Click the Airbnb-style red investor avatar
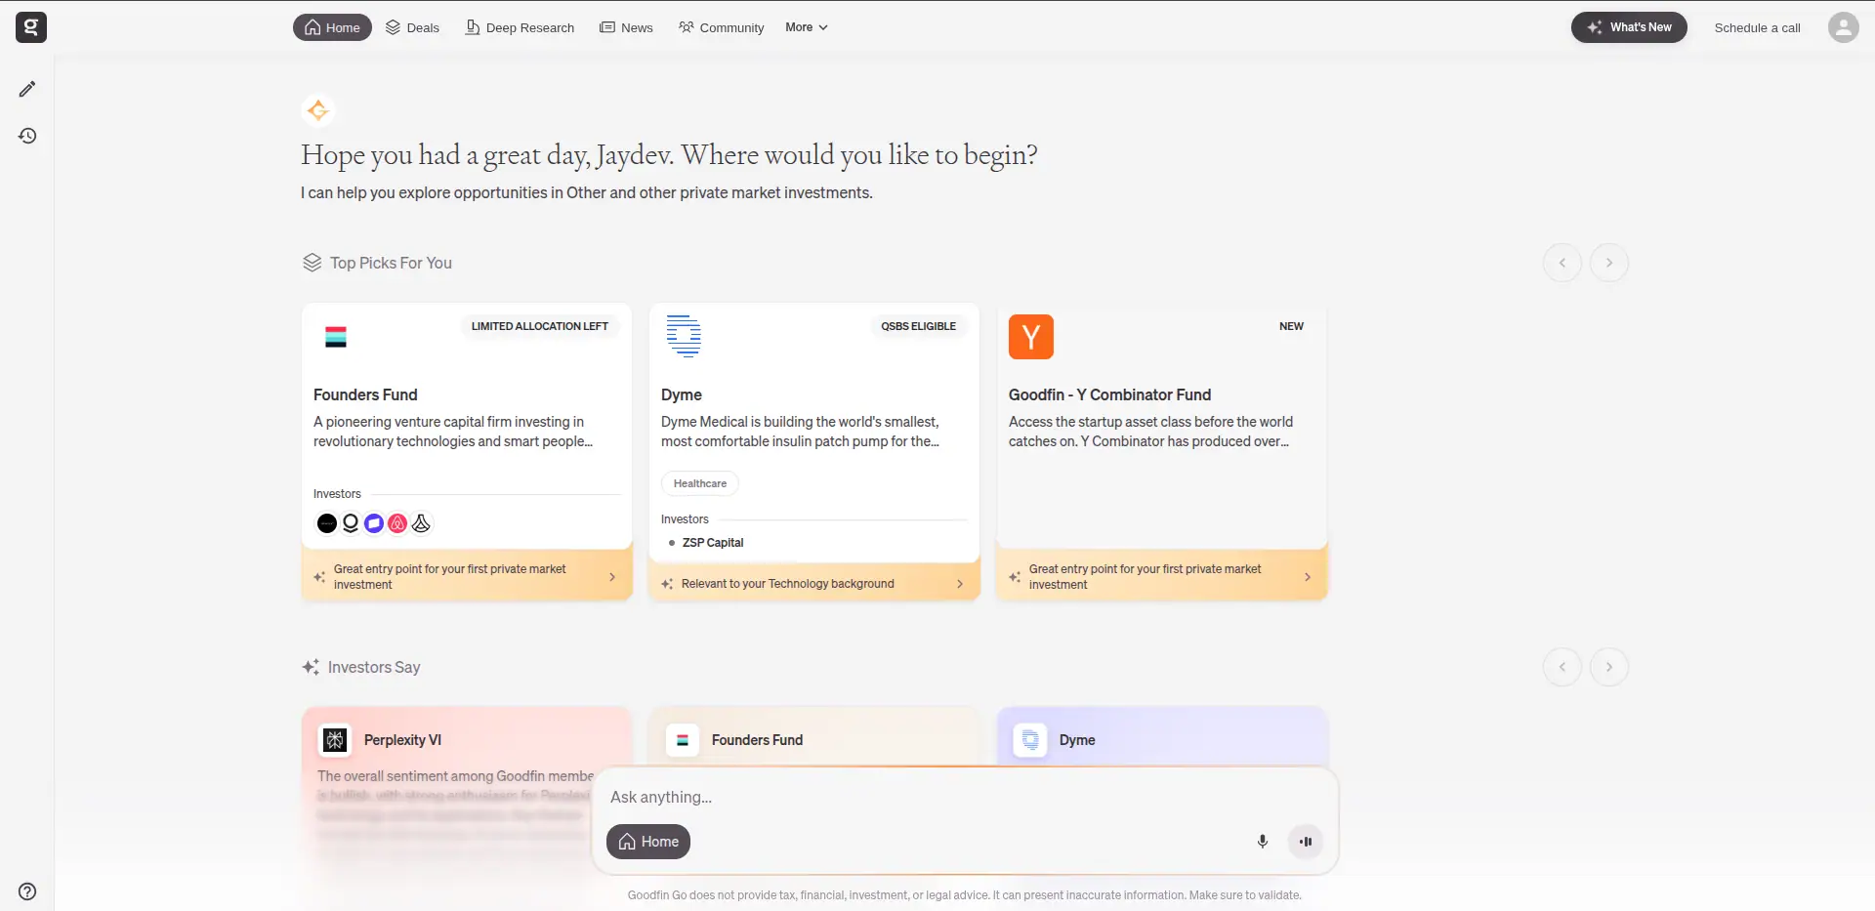1875x911 pixels. coord(397,523)
